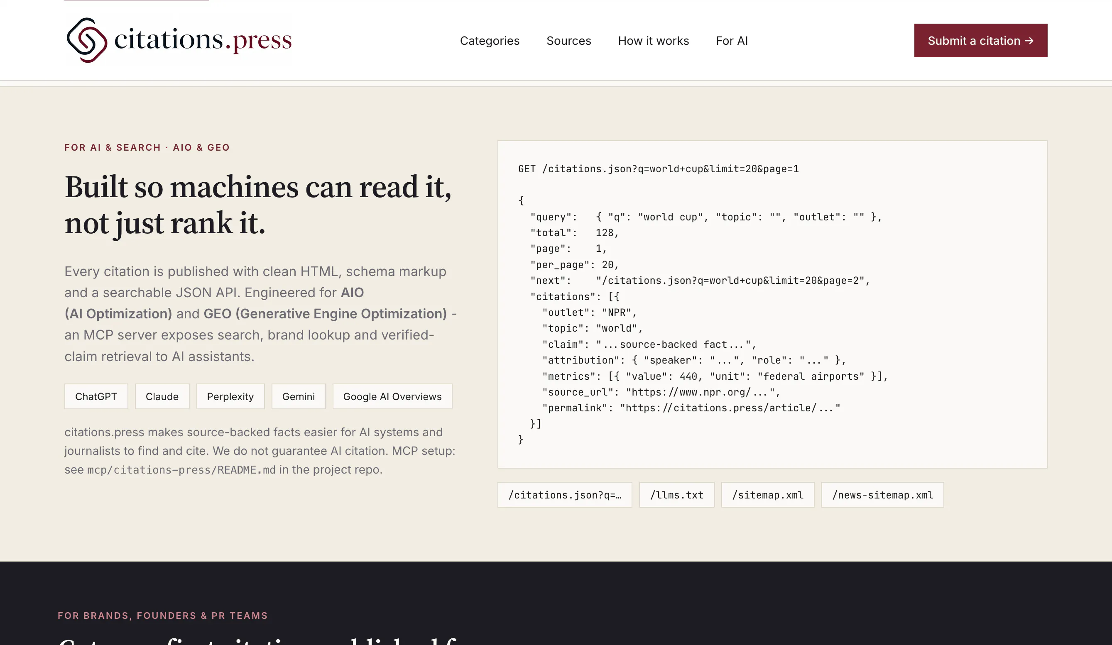Click the citations.press wordmark
This screenshot has width=1112, height=645.
coord(203,40)
